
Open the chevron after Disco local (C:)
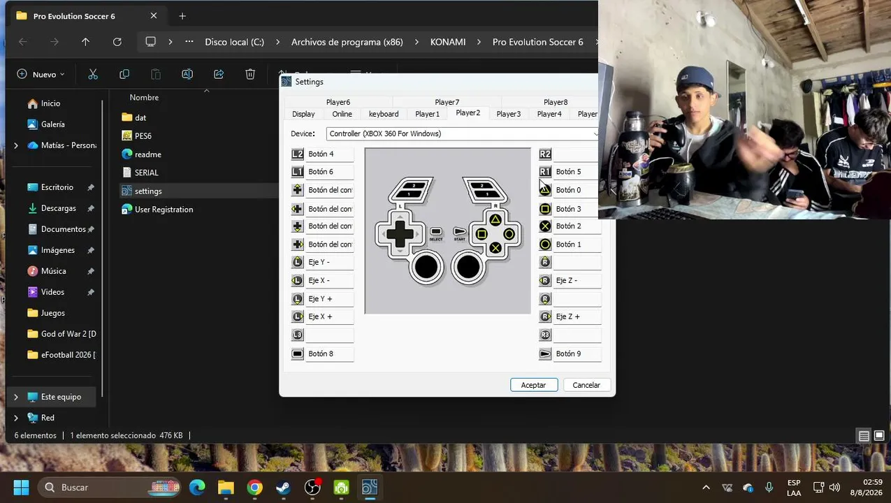click(277, 42)
